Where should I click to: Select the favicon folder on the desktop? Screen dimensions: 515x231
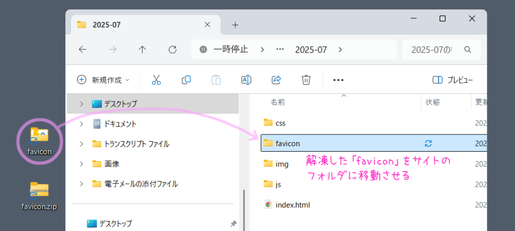click(x=39, y=141)
